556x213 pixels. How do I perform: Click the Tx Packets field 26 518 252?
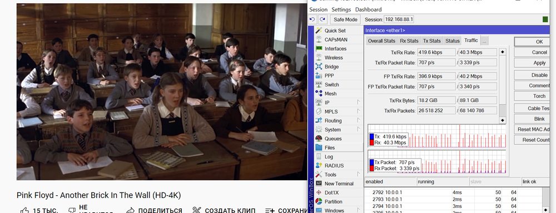point(436,111)
